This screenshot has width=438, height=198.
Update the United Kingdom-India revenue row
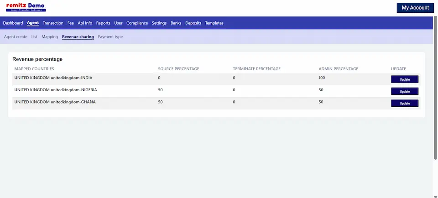point(404,79)
